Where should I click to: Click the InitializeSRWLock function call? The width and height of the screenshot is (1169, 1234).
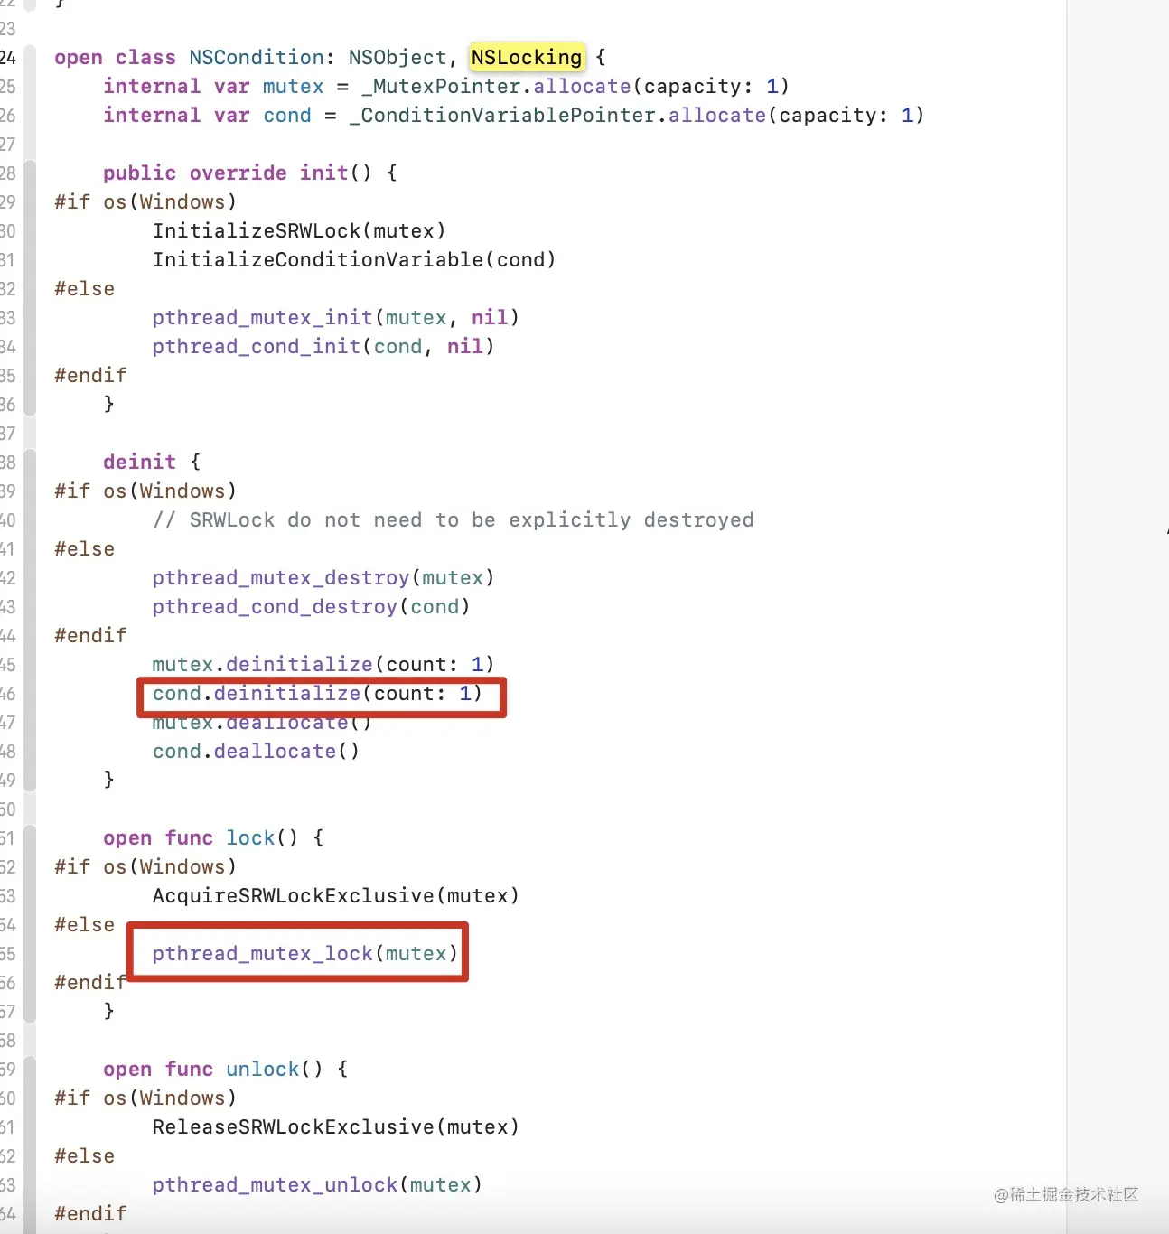[299, 230]
